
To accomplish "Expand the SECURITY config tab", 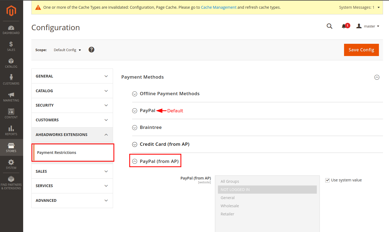I will (x=72, y=105).
